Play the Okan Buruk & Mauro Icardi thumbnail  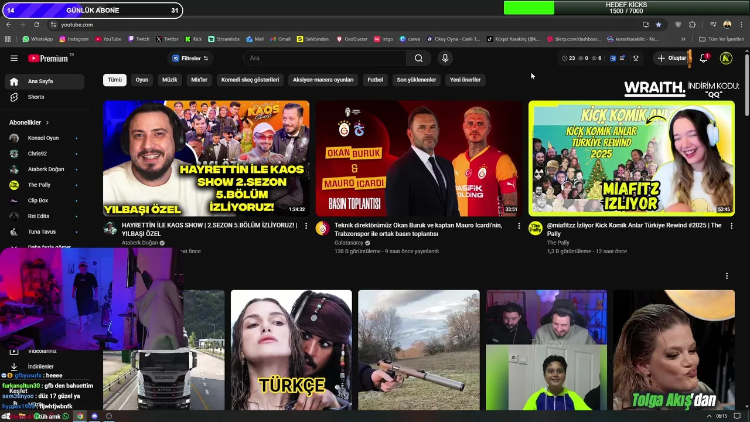[419, 158]
